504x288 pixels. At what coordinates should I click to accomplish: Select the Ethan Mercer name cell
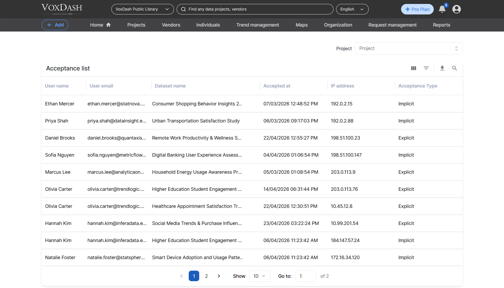[59, 104]
